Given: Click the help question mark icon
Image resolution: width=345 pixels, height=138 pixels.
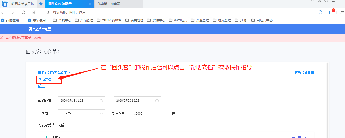Looking at the screenshot, I should click(x=319, y=1).
